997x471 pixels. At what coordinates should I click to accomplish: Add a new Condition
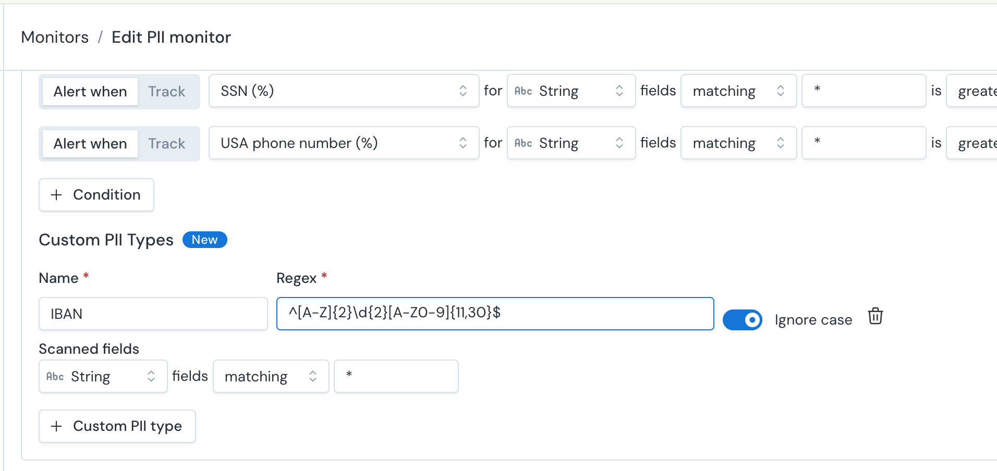pyautogui.click(x=96, y=195)
